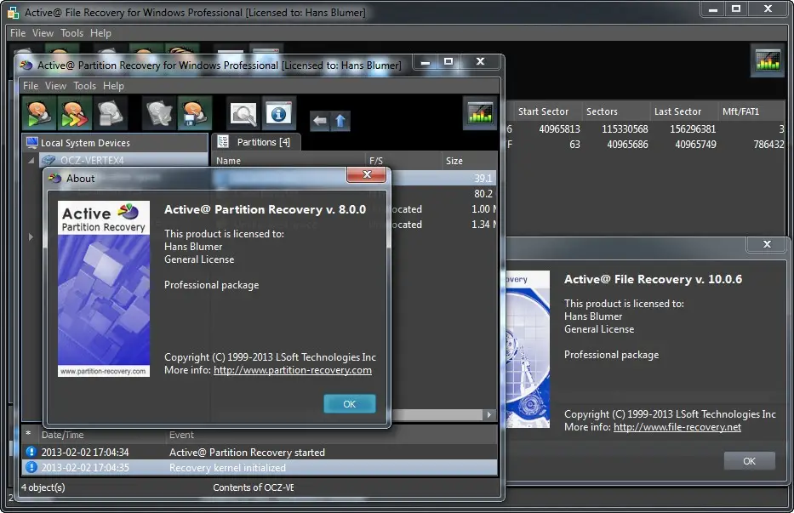Close the File Recovery About dialog

coord(767,244)
